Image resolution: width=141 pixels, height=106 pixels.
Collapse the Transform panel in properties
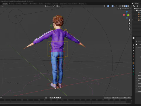tap(139, 48)
